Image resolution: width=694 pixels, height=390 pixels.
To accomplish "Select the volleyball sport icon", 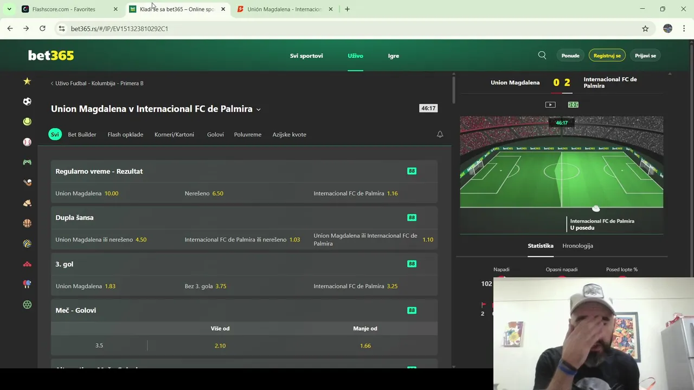I will (x=27, y=244).
